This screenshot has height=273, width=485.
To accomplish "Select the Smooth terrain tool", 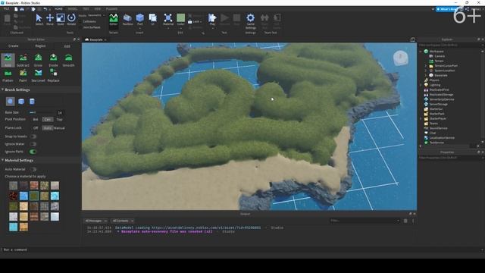I will 68,60.
